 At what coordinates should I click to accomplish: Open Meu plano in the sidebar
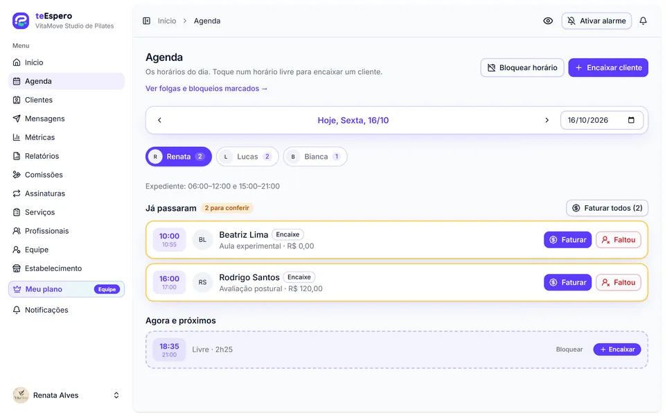[x=66, y=289]
